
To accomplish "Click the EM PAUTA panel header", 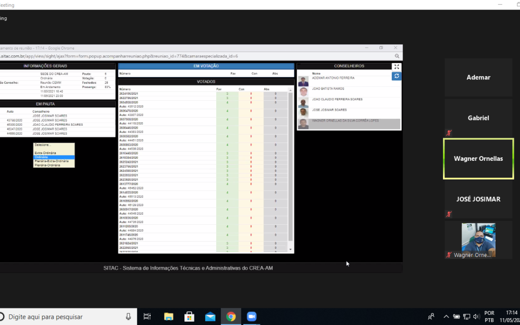I will tap(45, 104).
